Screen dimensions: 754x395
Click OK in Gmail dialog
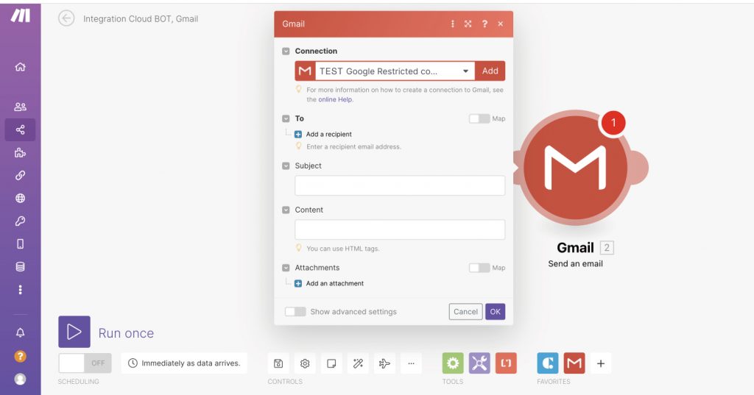pyautogui.click(x=496, y=311)
